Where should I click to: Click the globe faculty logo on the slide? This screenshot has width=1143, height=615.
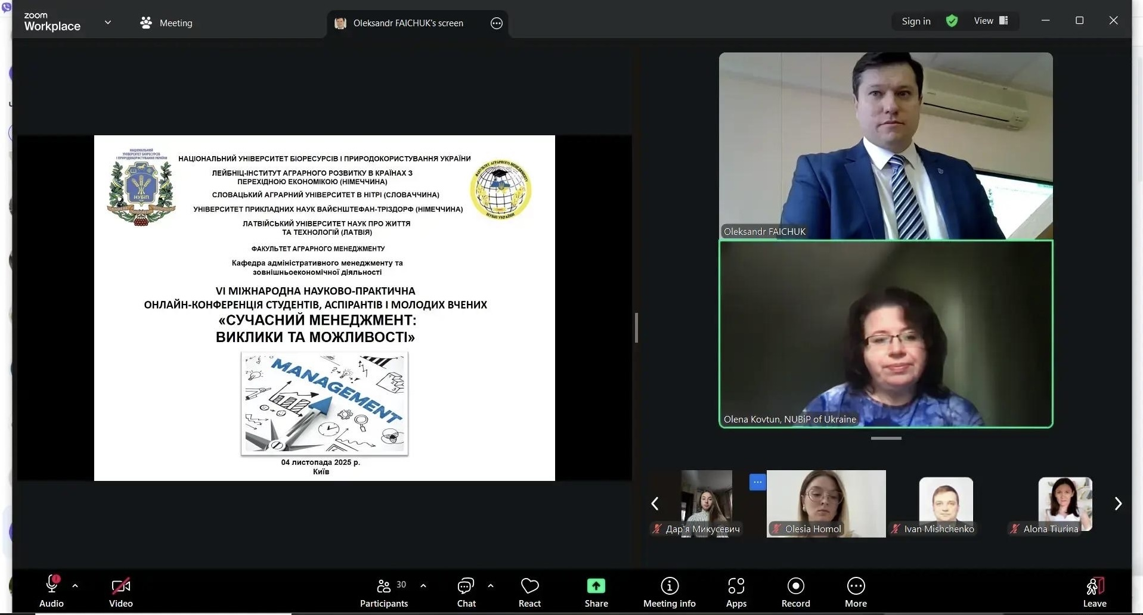[x=501, y=190]
